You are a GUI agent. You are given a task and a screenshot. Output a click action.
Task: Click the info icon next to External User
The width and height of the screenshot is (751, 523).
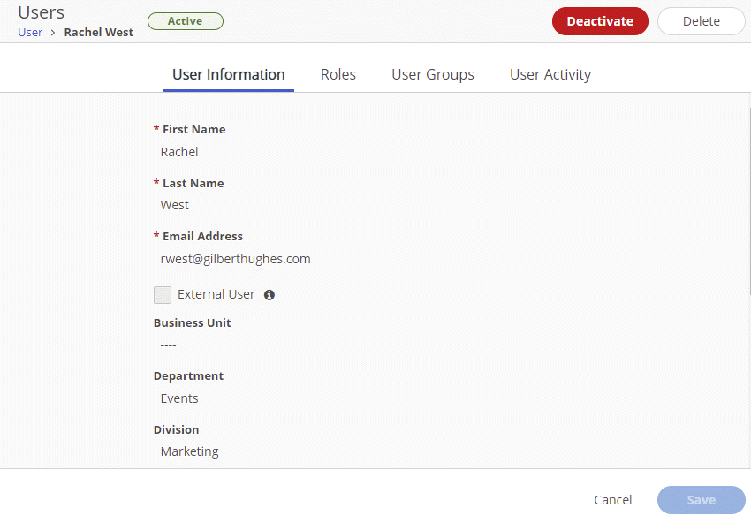[x=269, y=294]
